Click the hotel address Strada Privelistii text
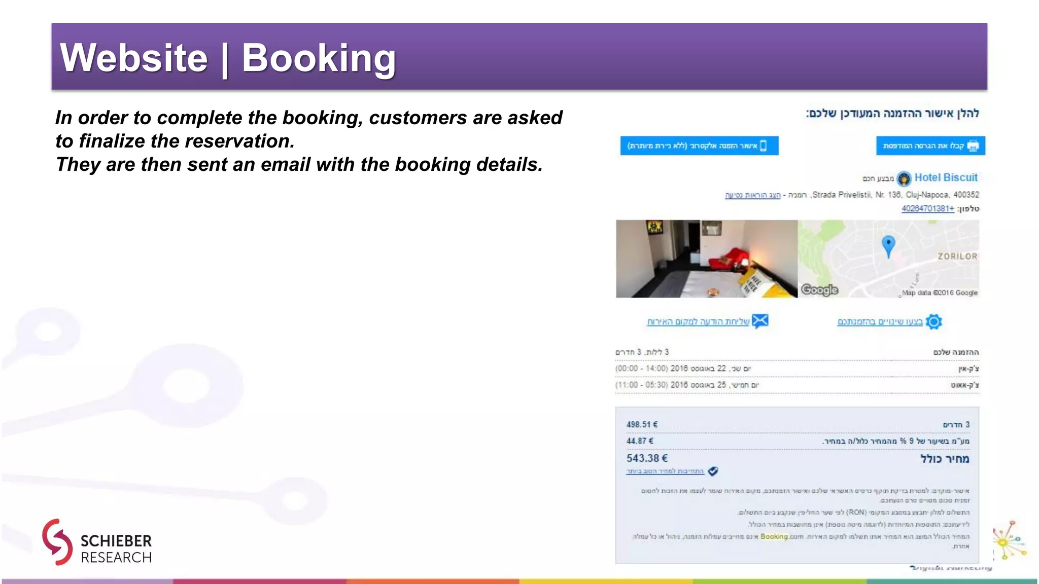 tap(895, 195)
